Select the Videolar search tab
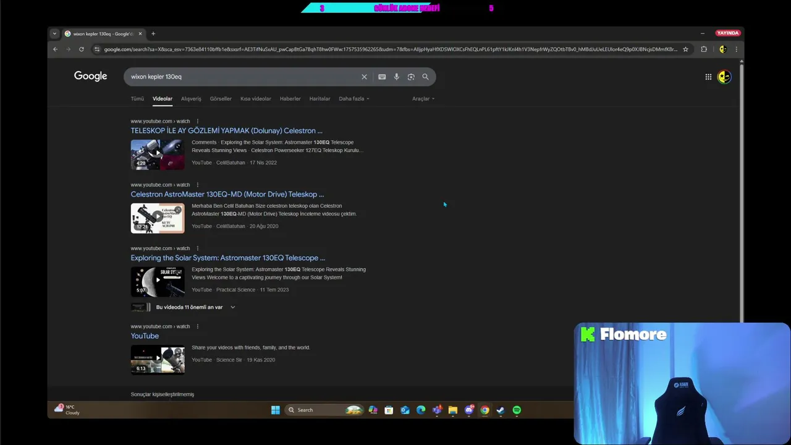This screenshot has height=445, width=791. point(163,99)
